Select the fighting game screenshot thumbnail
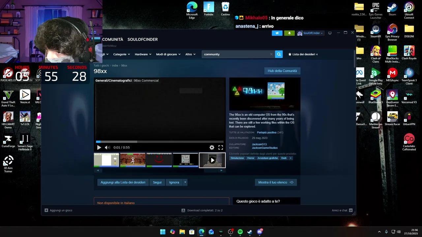The image size is (422, 237). coord(133,160)
